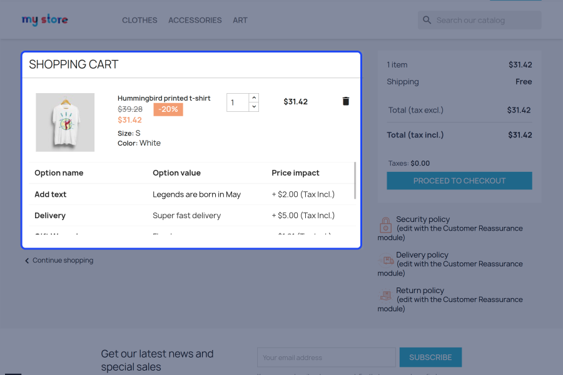Click Proceed to Checkout button

click(459, 181)
